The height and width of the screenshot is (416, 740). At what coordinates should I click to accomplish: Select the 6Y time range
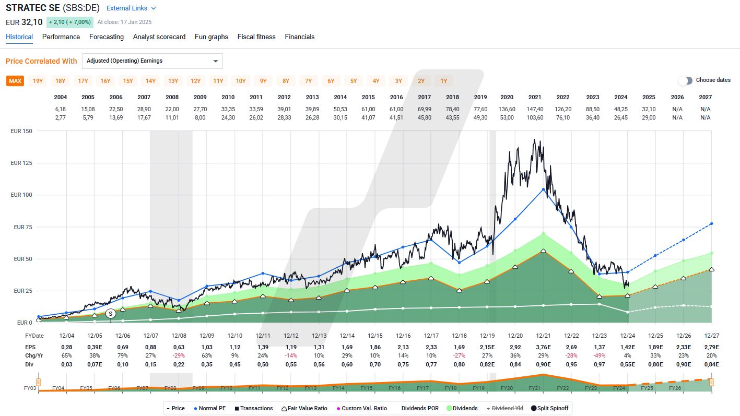click(x=331, y=81)
